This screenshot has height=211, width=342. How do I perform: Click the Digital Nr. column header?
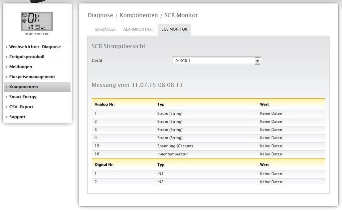[104, 165]
